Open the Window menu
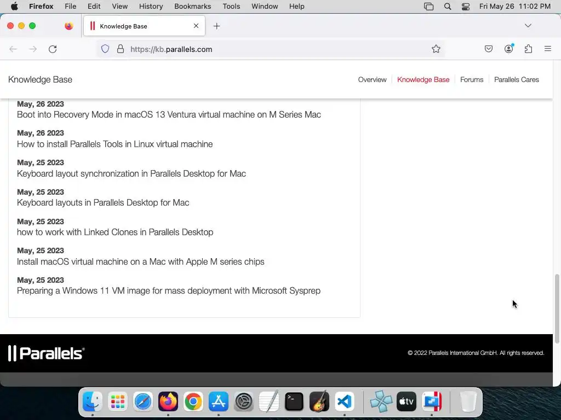This screenshot has width=561, height=420. [265, 7]
